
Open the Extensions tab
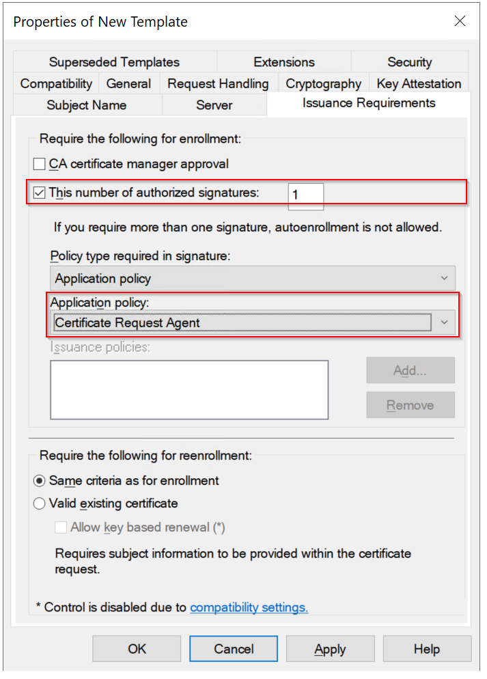283,62
